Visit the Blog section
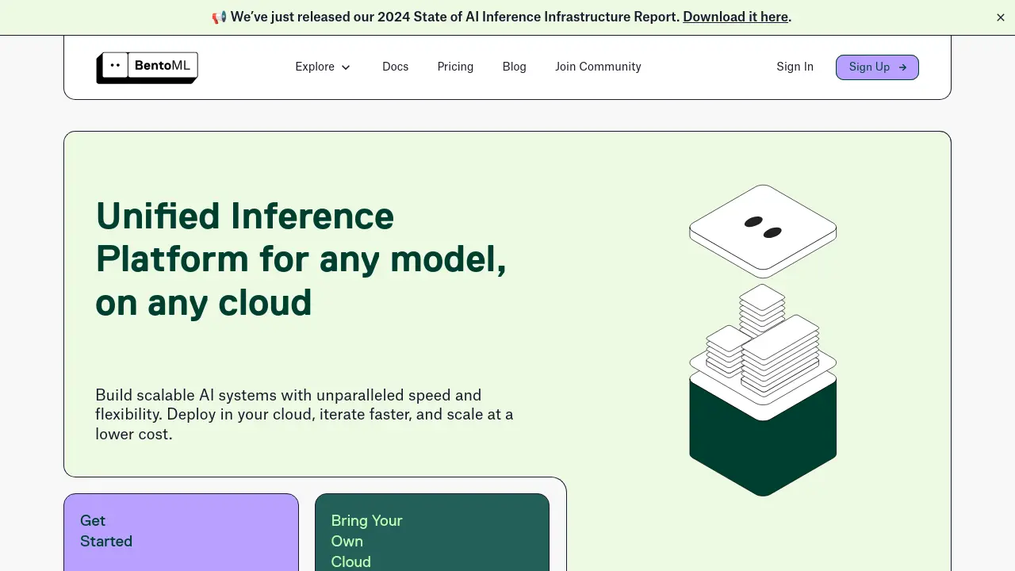The image size is (1015, 571). (514, 67)
